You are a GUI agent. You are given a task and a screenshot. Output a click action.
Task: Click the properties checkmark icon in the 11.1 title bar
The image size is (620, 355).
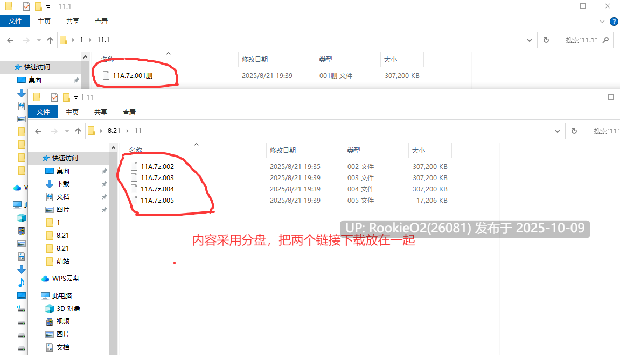[26, 6]
